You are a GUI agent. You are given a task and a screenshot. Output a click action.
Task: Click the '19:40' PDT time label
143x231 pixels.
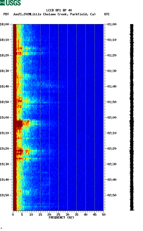point(4,180)
